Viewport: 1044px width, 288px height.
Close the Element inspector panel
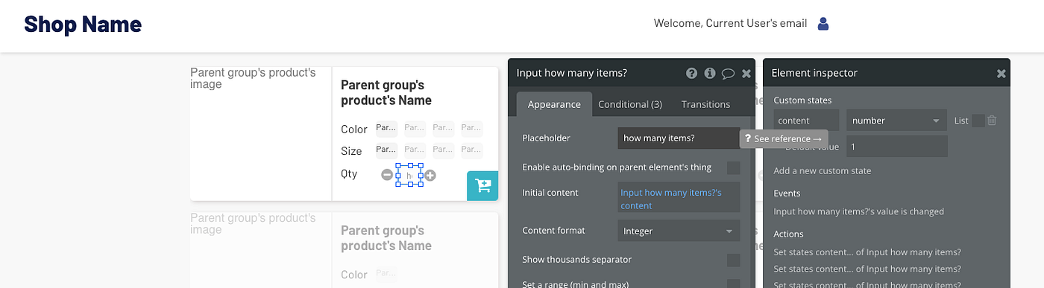1001,73
